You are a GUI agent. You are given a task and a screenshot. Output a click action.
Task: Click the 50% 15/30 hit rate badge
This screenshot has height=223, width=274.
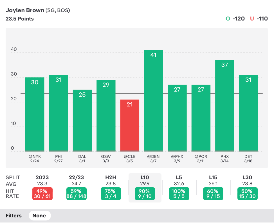point(248,194)
